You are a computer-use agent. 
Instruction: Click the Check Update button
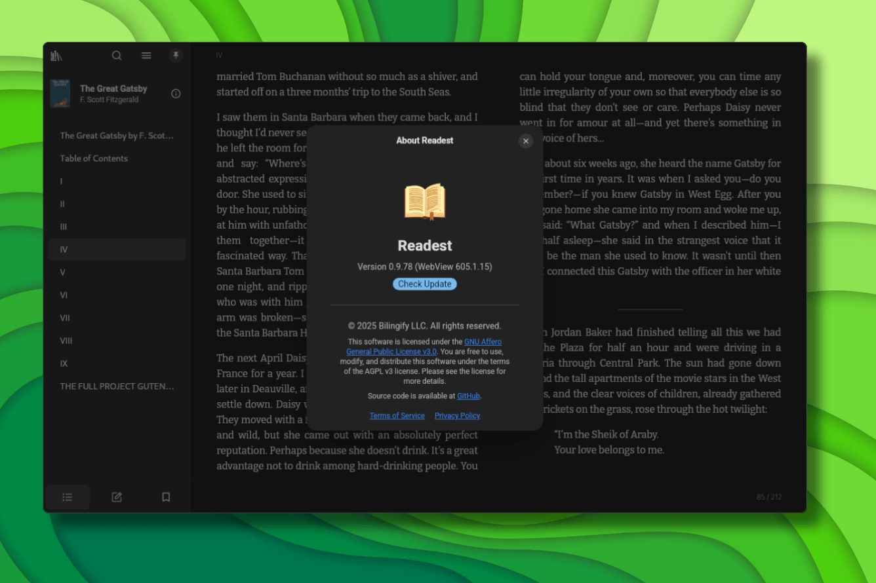pyautogui.click(x=424, y=284)
